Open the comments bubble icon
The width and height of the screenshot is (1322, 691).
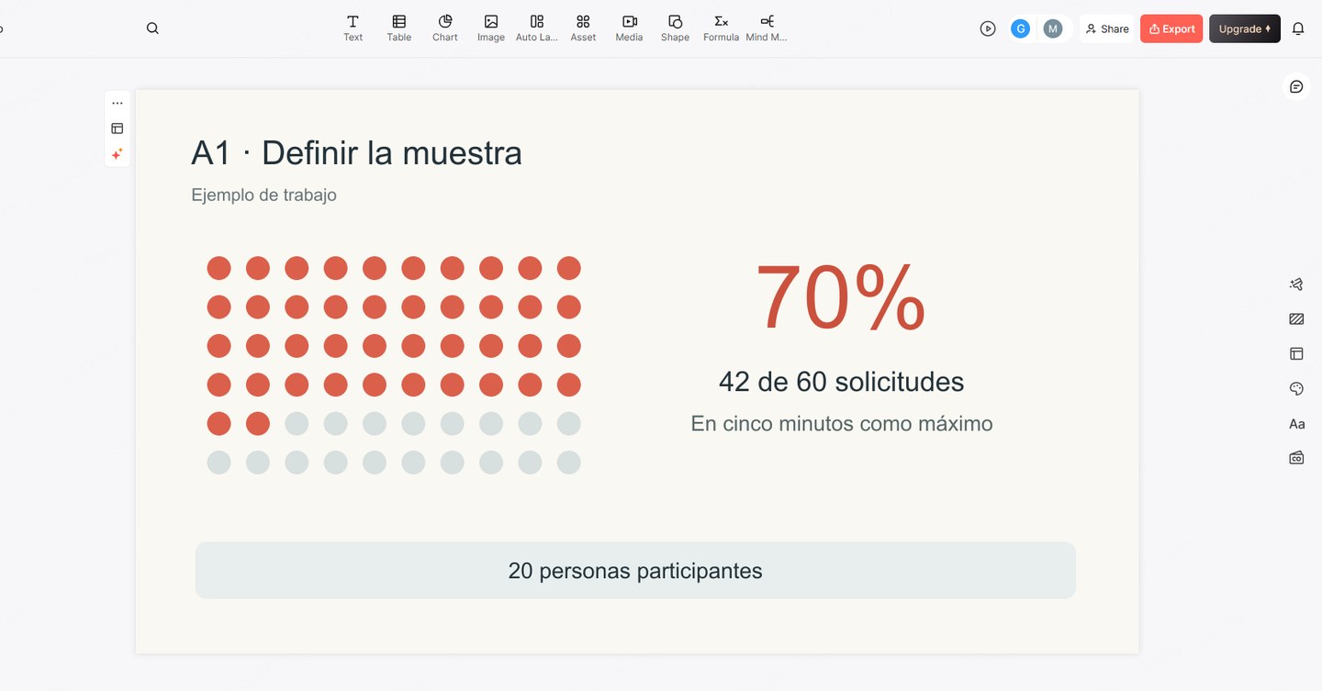pos(1296,86)
